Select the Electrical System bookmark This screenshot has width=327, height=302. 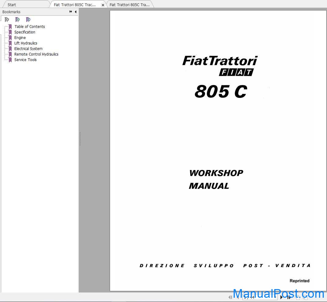pyautogui.click(x=29, y=49)
